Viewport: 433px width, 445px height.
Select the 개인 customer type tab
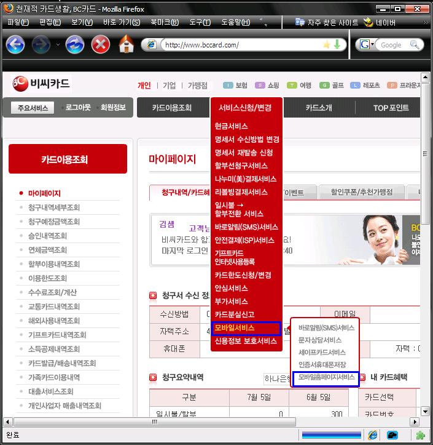tap(144, 86)
